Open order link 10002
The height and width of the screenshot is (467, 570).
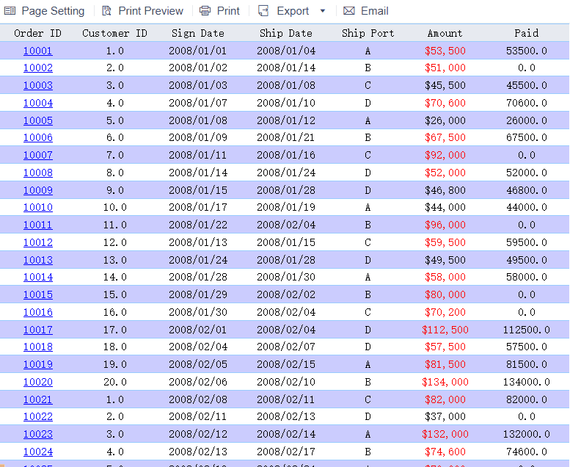[x=38, y=68]
